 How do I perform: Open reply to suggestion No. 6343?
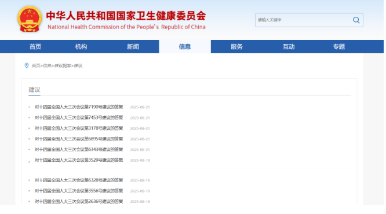79,149
